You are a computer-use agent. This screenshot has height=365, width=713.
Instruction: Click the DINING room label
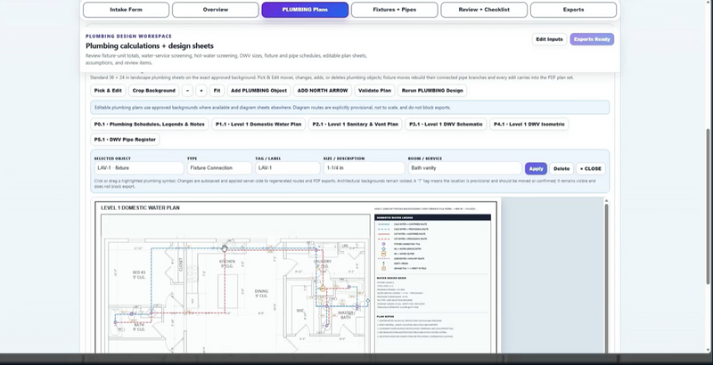pos(261,291)
